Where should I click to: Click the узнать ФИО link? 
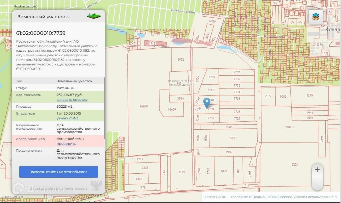[67, 118]
